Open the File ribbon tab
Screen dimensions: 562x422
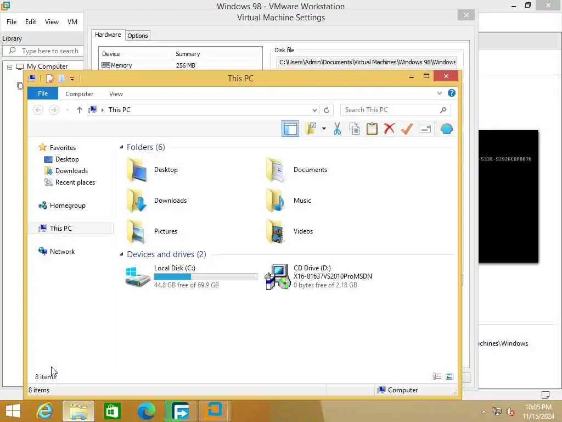[43, 93]
